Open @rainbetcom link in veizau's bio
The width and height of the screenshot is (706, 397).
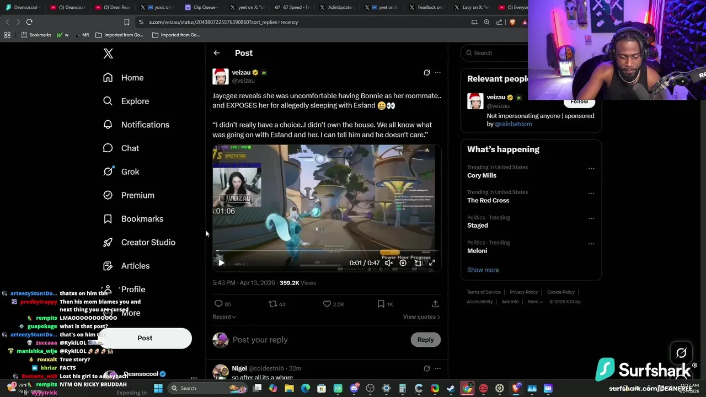point(513,124)
